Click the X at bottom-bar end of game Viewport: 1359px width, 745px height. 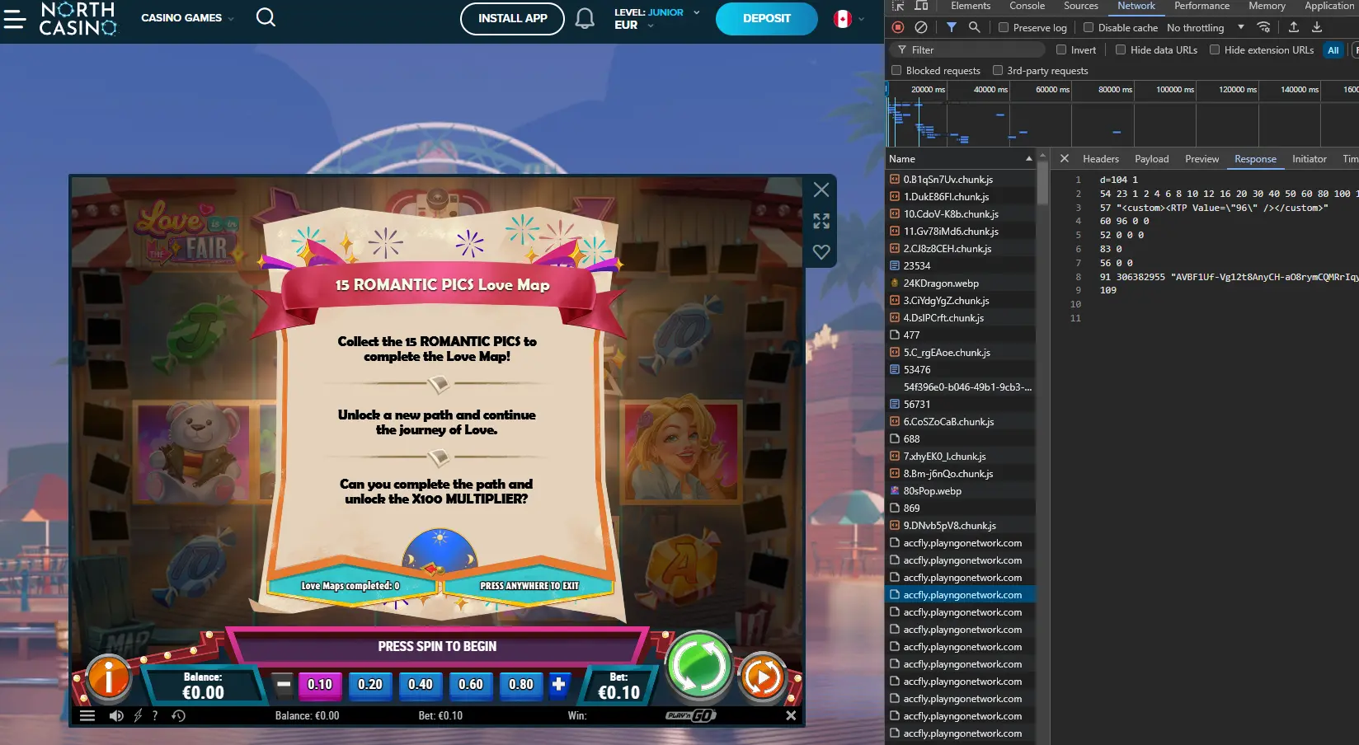pyautogui.click(x=791, y=715)
